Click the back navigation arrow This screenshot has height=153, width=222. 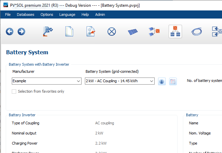pos(9,32)
